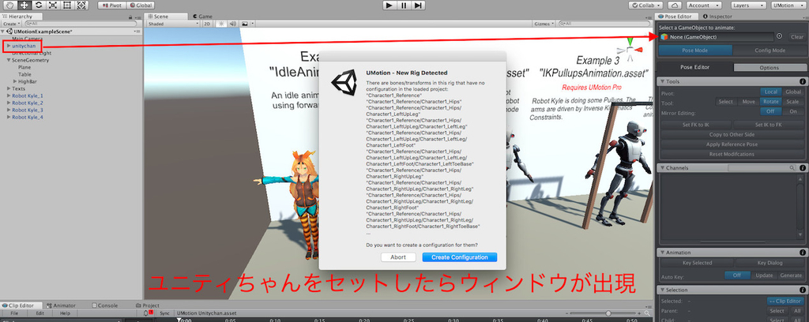Switch to the Game tab
This screenshot has width=809, height=322.
[x=202, y=17]
